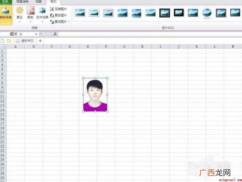The image size is (242, 182).
Task: Click the 重设图片 reset picture command
Action: pos(58,22)
